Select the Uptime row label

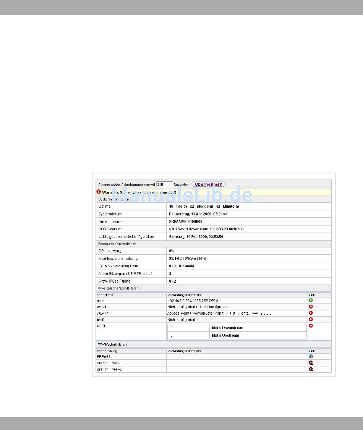coord(105,207)
